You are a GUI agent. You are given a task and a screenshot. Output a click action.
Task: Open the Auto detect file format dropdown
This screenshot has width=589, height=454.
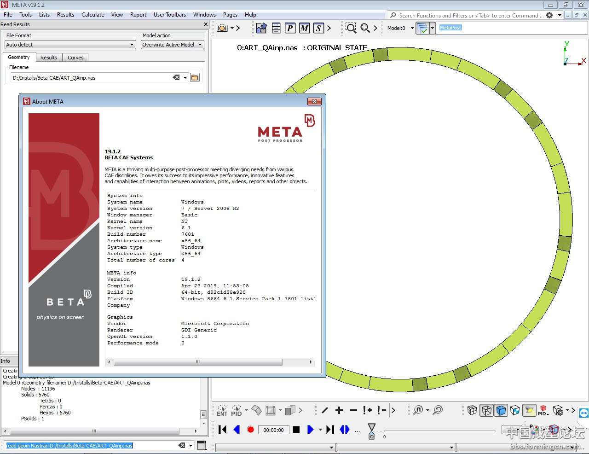point(70,45)
